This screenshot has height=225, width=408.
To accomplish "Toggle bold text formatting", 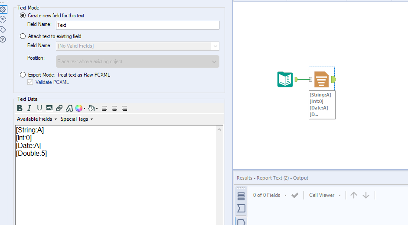I will (x=20, y=108).
